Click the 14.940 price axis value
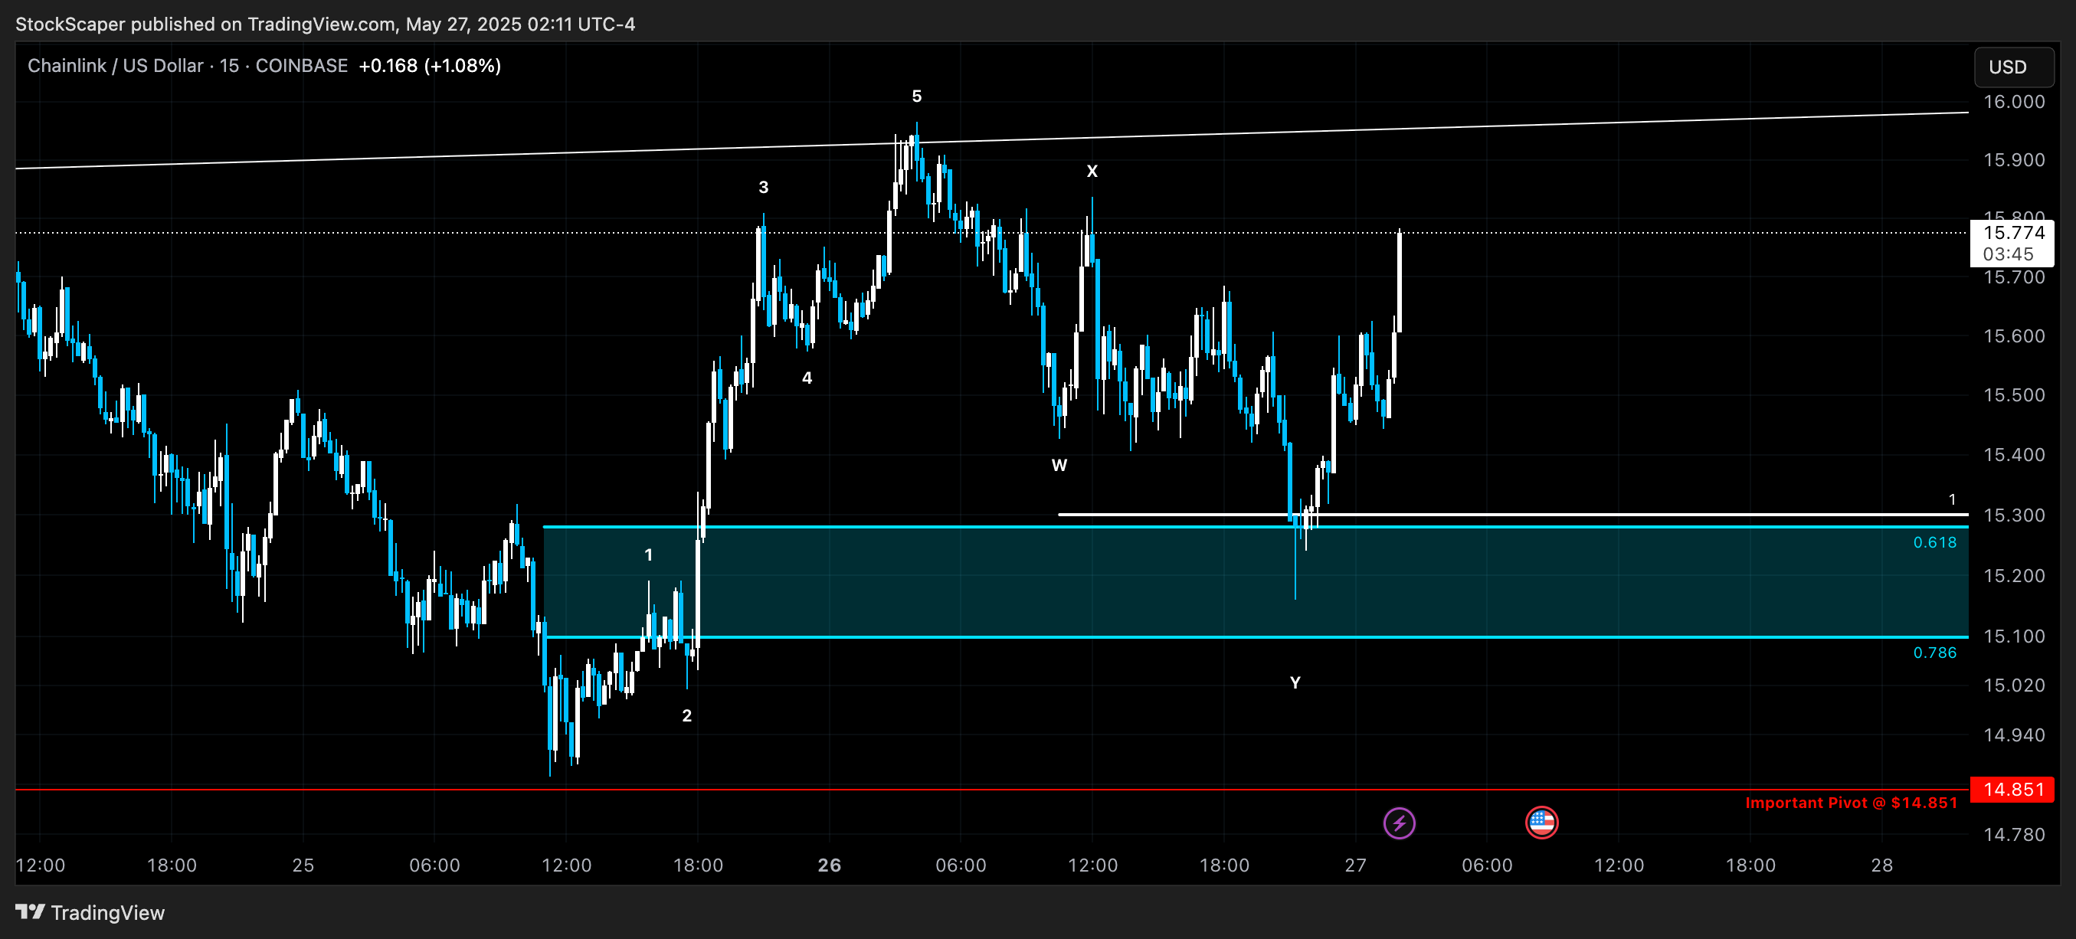The height and width of the screenshot is (939, 2076). [x=2013, y=735]
